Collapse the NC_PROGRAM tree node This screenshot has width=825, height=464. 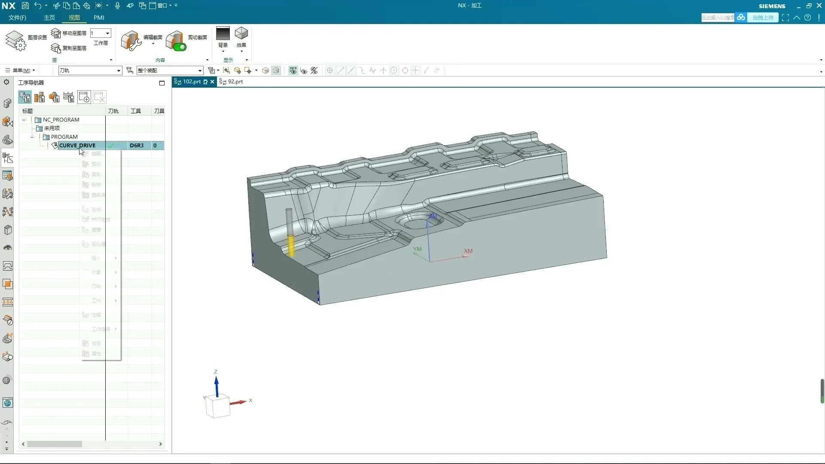coord(24,120)
